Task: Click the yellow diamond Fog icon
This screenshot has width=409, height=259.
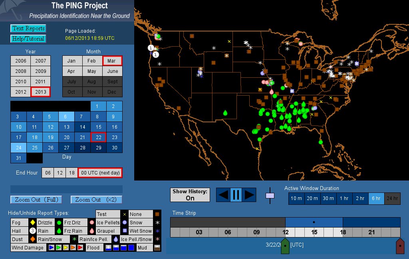Action: (32, 222)
